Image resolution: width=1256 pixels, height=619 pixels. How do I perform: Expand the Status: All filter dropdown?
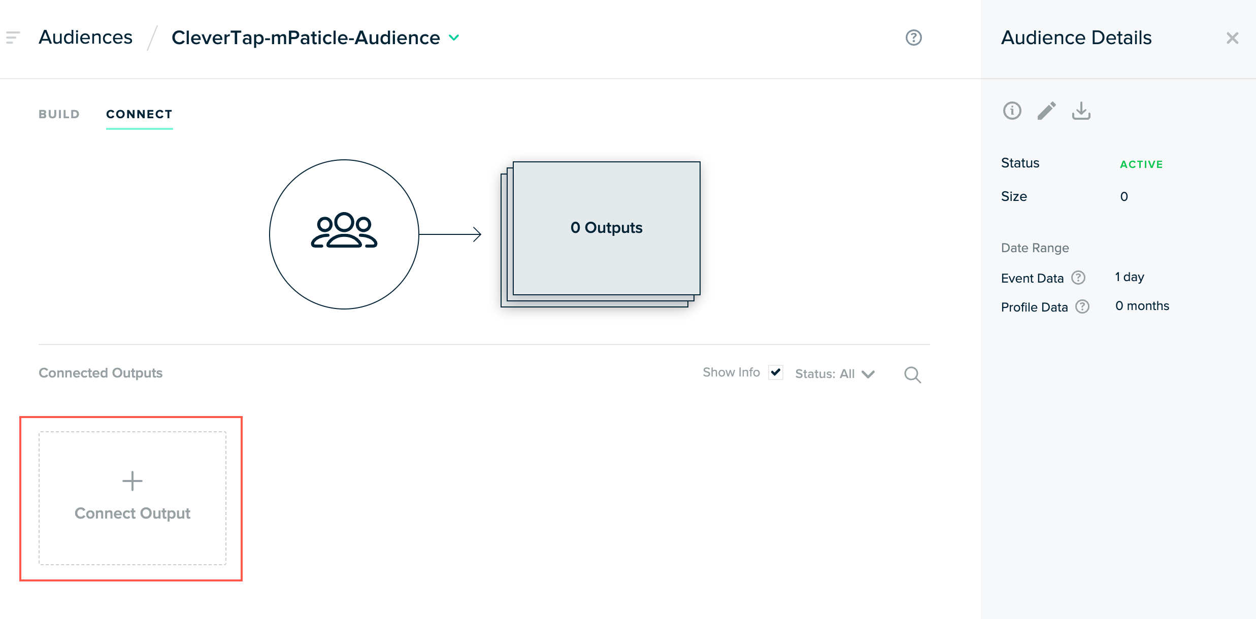[835, 374]
